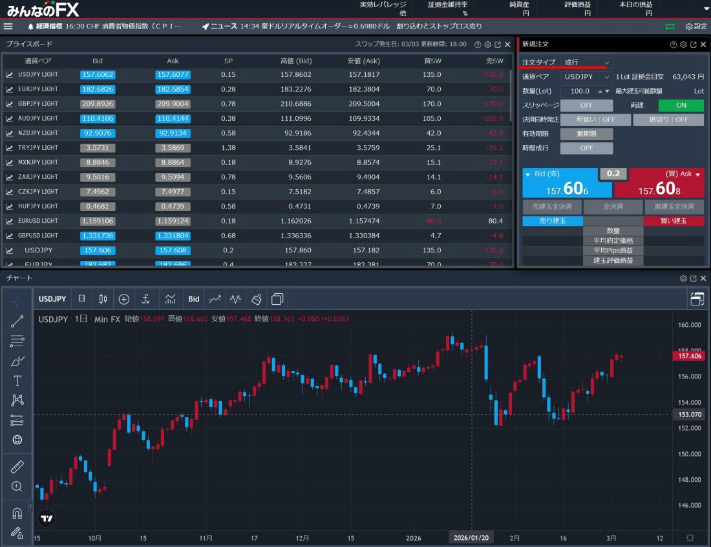
Task: Toggle the スリッページ OFF switch
Action: (586, 105)
